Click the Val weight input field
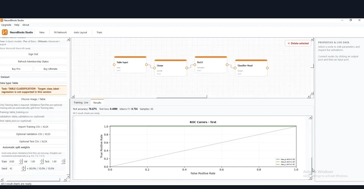The height and width of the screenshot is (189, 364). [x=35, y=161]
